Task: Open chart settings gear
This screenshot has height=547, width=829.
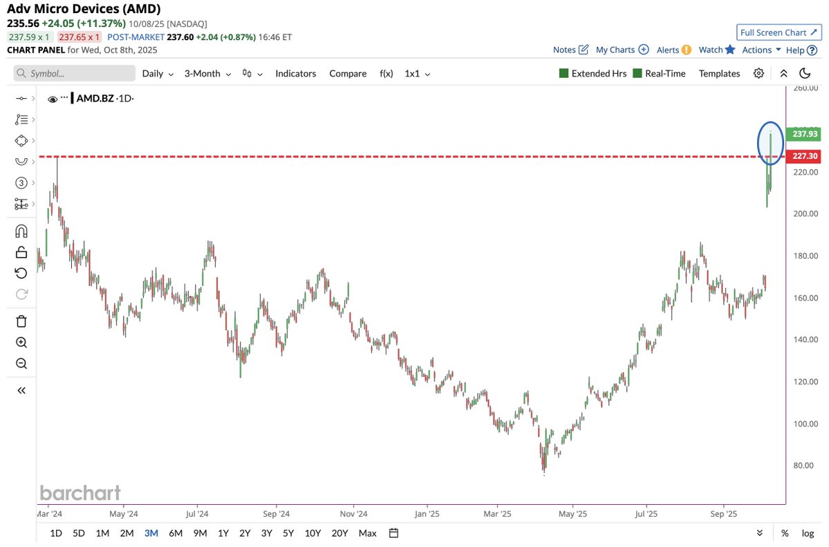Action: [x=758, y=73]
